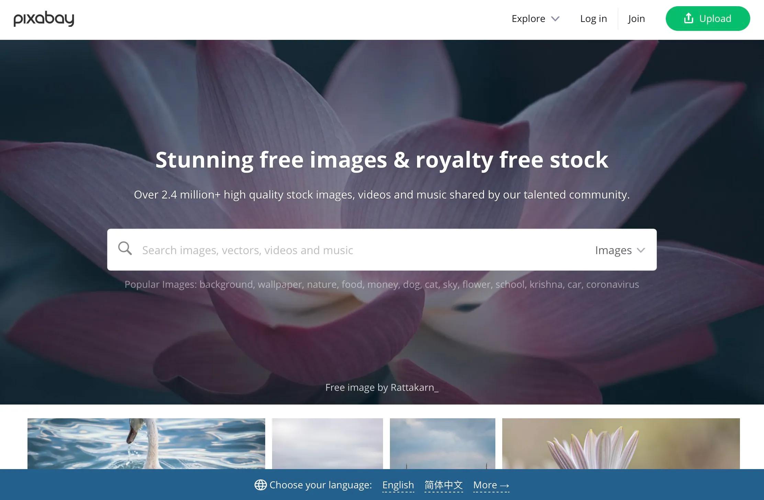This screenshot has height=500, width=764.
Task: Open the swan on water thumbnail
Action: (146, 443)
